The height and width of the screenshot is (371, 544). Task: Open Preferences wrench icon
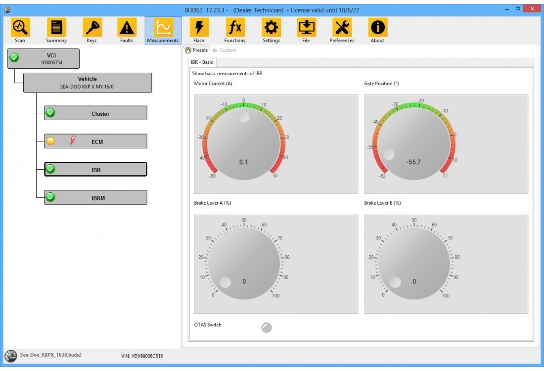342,30
